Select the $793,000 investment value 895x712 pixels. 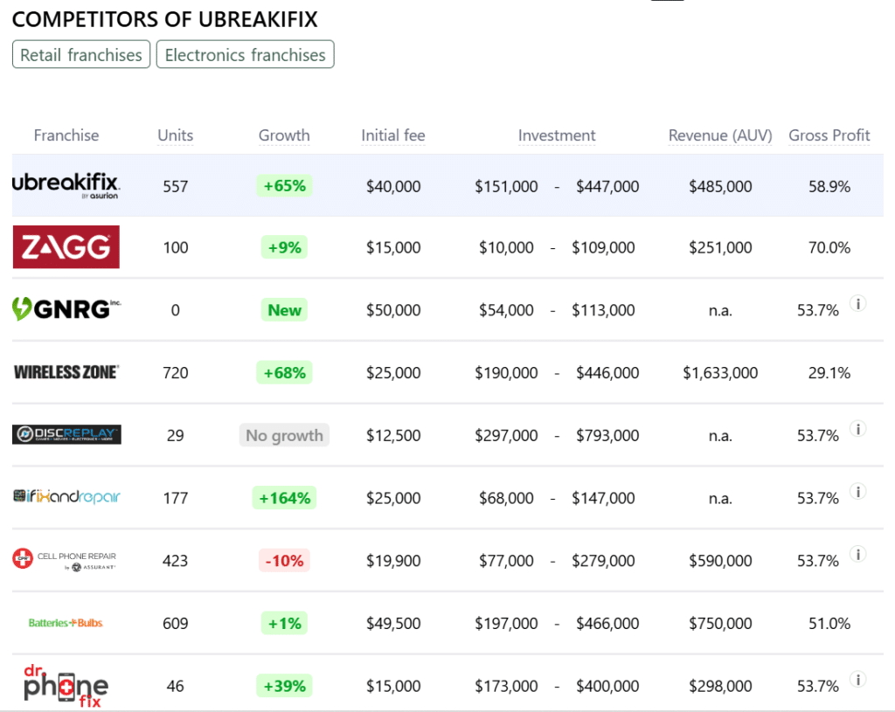607,435
